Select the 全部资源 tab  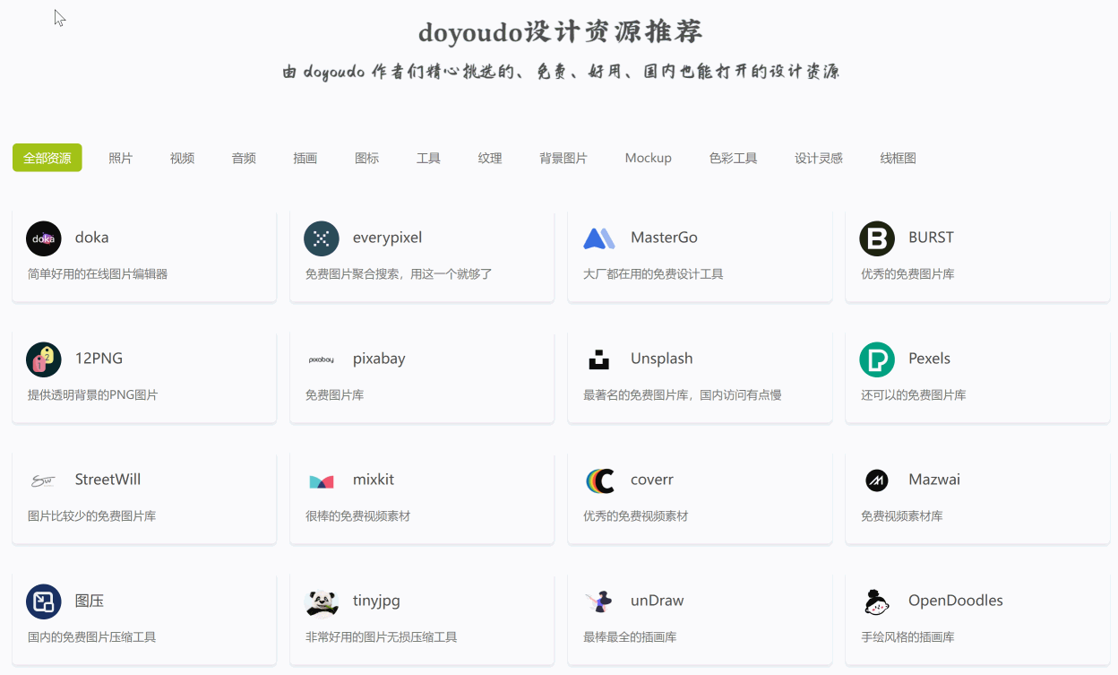click(47, 158)
